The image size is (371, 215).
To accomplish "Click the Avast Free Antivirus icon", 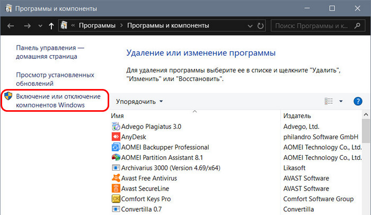I will (116, 178).
